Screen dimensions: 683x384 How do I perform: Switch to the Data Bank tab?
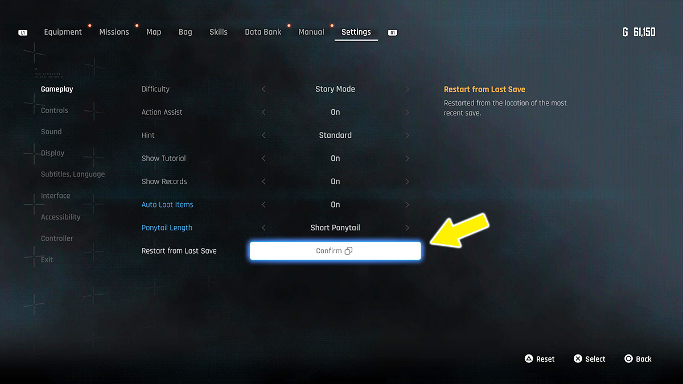(x=263, y=32)
